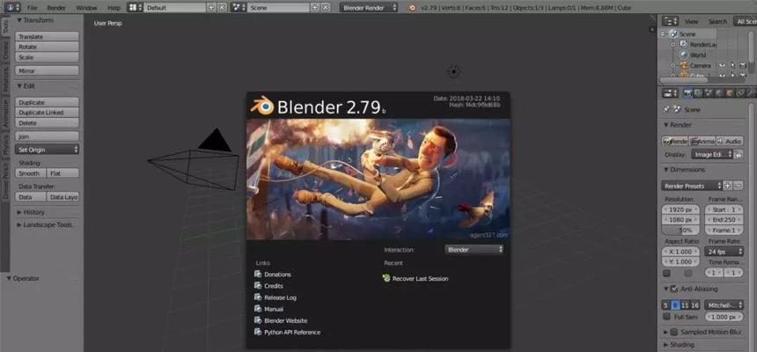
Task: Add a render preset with plus button
Action: point(728,186)
